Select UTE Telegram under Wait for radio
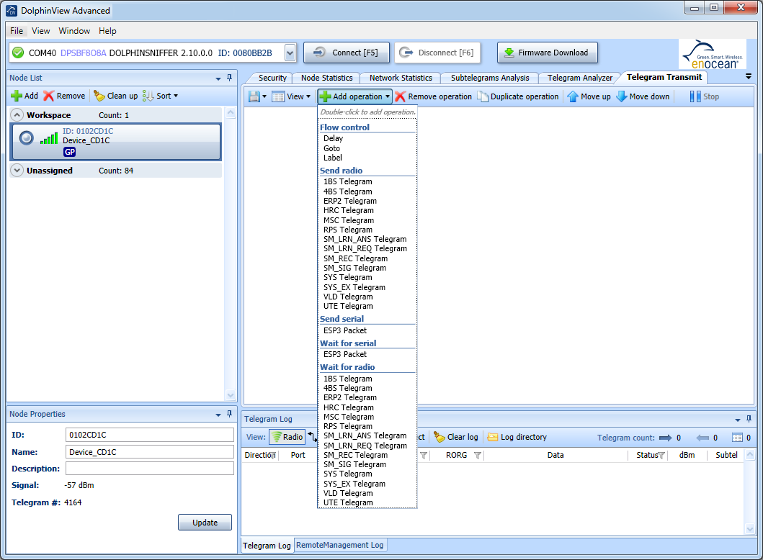 pos(349,502)
